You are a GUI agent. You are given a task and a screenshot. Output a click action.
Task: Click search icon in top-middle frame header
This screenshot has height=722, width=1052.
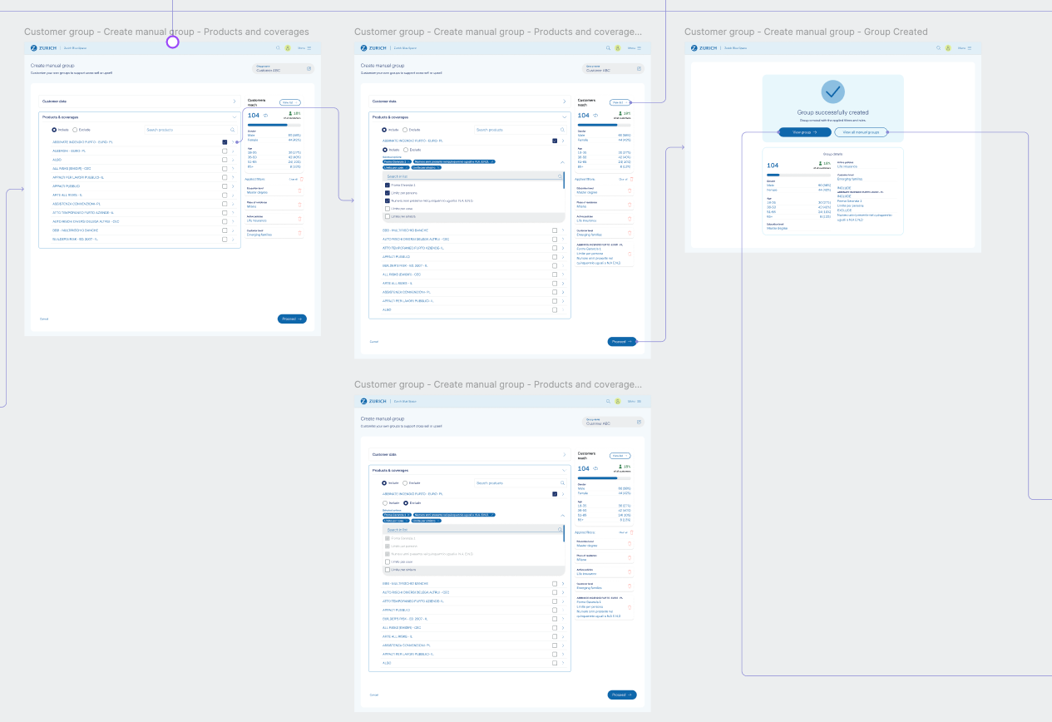point(608,48)
